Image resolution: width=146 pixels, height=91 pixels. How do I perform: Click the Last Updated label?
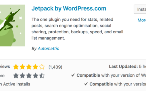pyautogui.click(x=123, y=66)
